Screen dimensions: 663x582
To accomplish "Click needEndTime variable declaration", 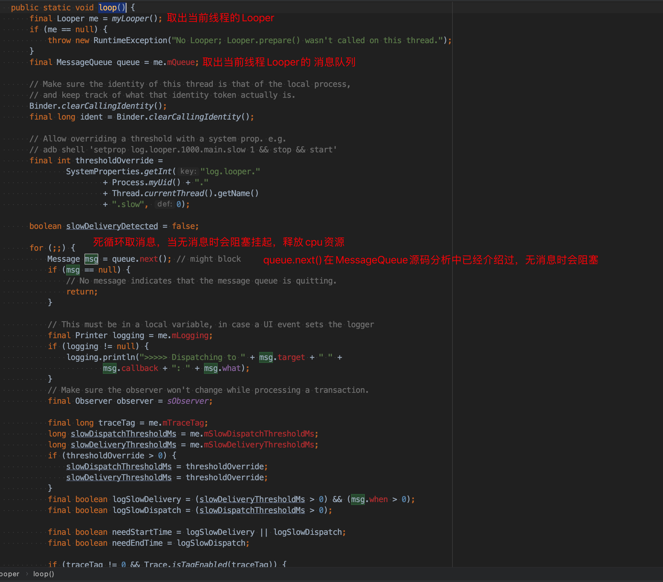I will tap(137, 543).
